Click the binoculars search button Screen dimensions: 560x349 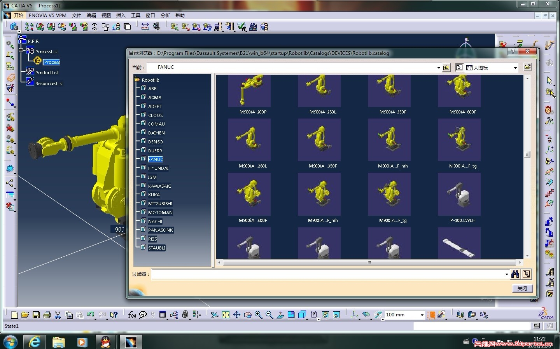515,274
